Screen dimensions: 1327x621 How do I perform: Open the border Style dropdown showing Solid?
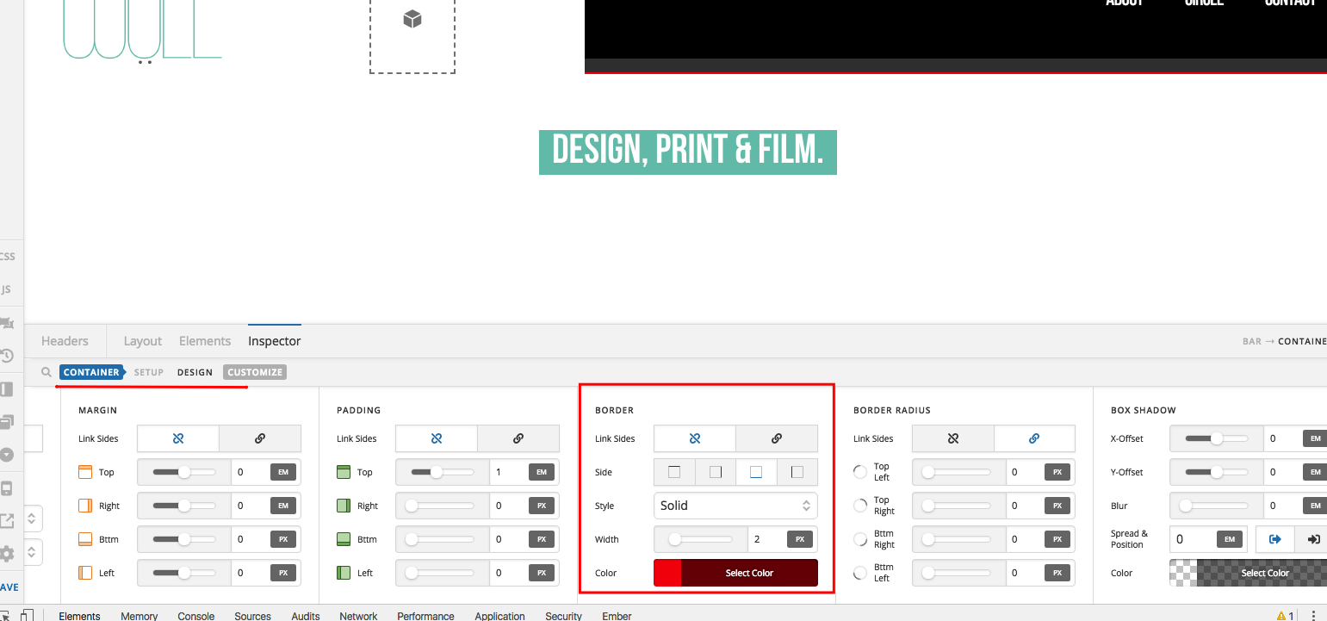(735, 506)
